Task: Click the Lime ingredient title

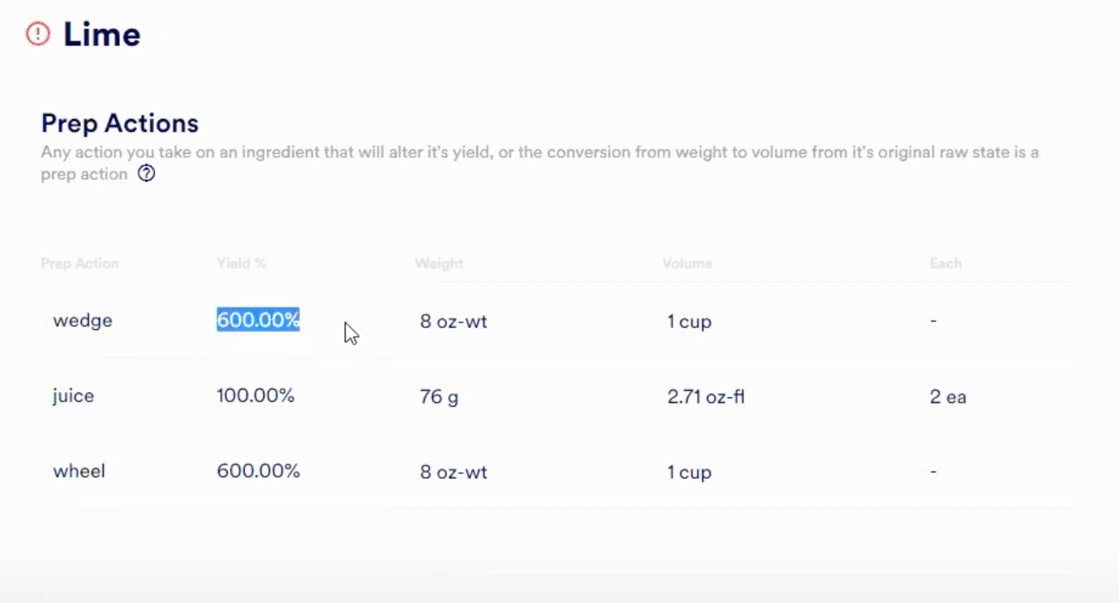Action: pyautogui.click(x=101, y=35)
